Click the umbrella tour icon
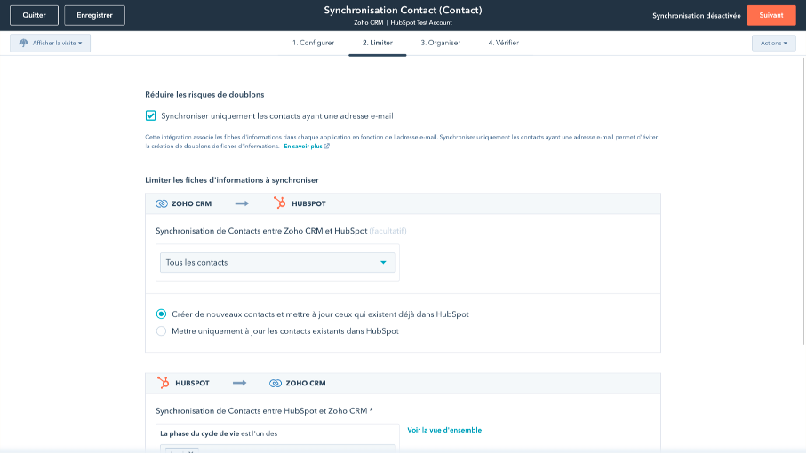This screenshot has height=453, width=807. pos(24,44)
